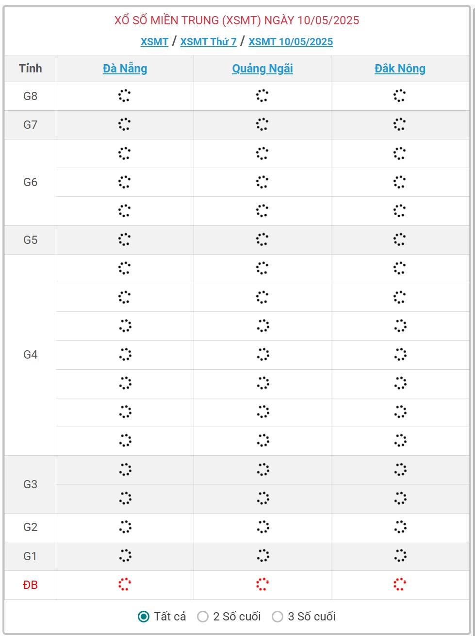Viewport: 475px width, 636px height.
Task: Click the G1 spinner in Quảng Ngãi column
Action: point(262,556)
